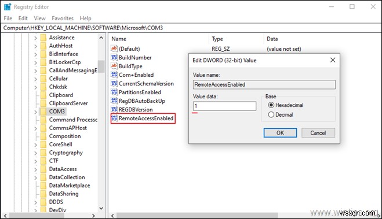Expand the BitLockerCsp key
The width and height of the screenshot is (382, 219).
coord(35,62)
